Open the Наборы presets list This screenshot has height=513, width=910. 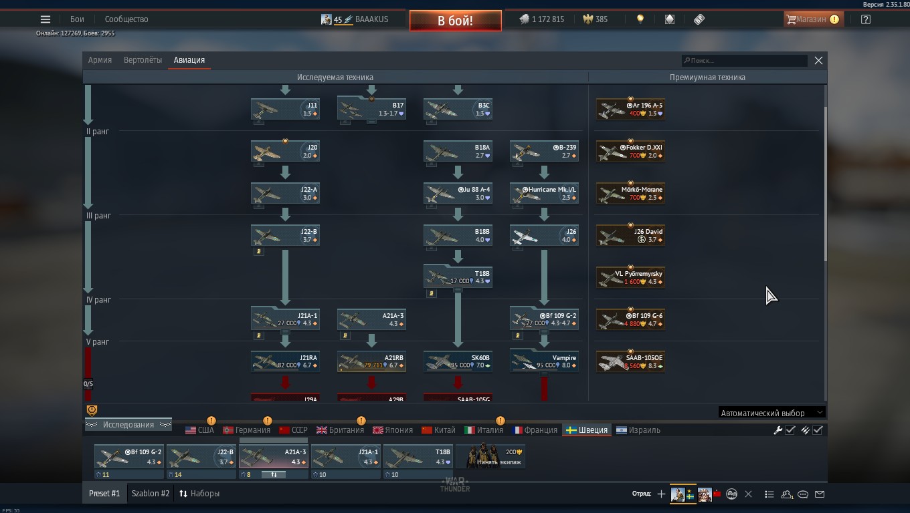(x=199, y=494)
